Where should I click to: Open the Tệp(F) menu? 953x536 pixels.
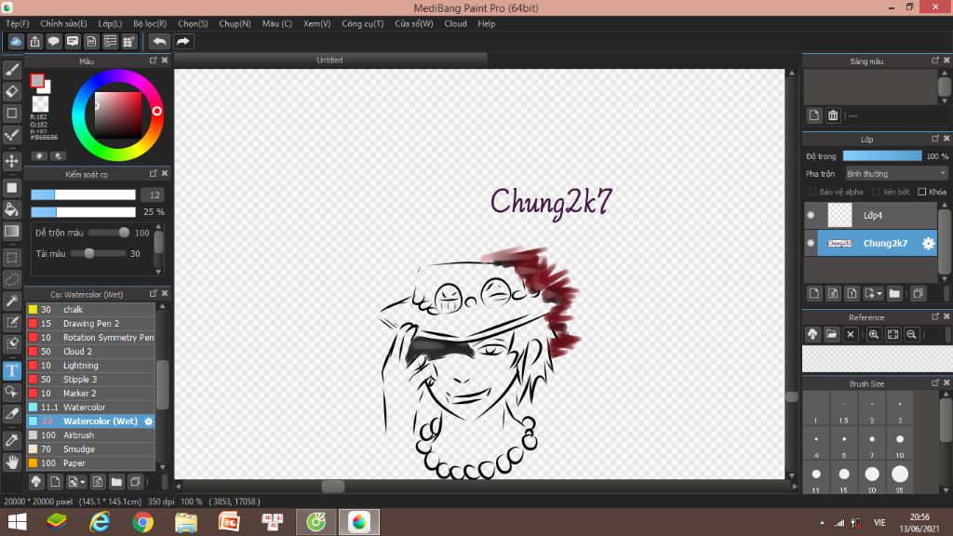point(18,23)
